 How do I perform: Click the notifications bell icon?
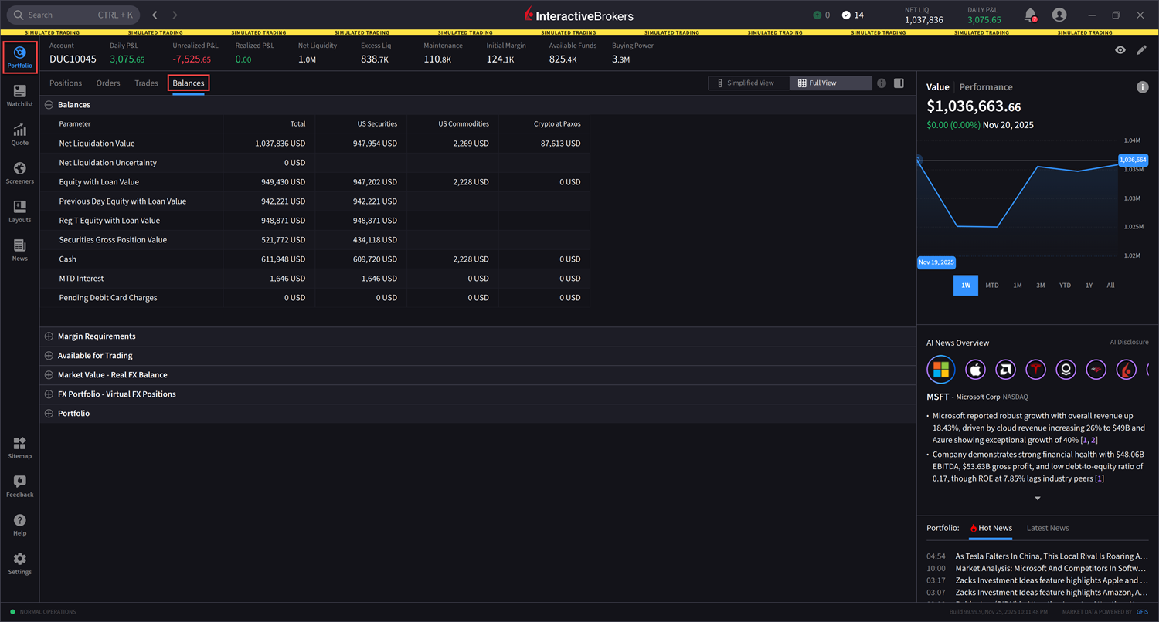click(1030, 15)
